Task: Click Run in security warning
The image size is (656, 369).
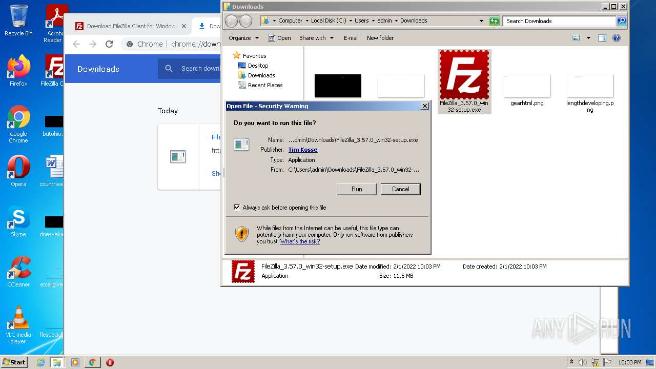Action: pos(357,189)
